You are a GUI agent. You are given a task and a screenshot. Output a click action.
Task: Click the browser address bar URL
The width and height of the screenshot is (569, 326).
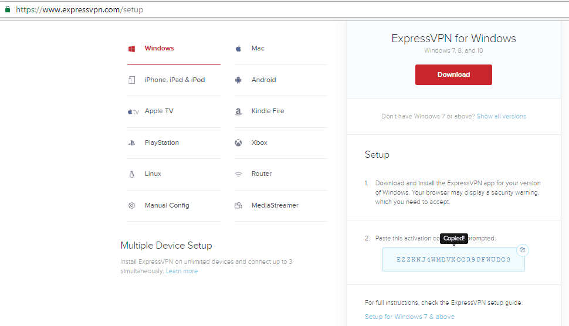click(79, 9)
